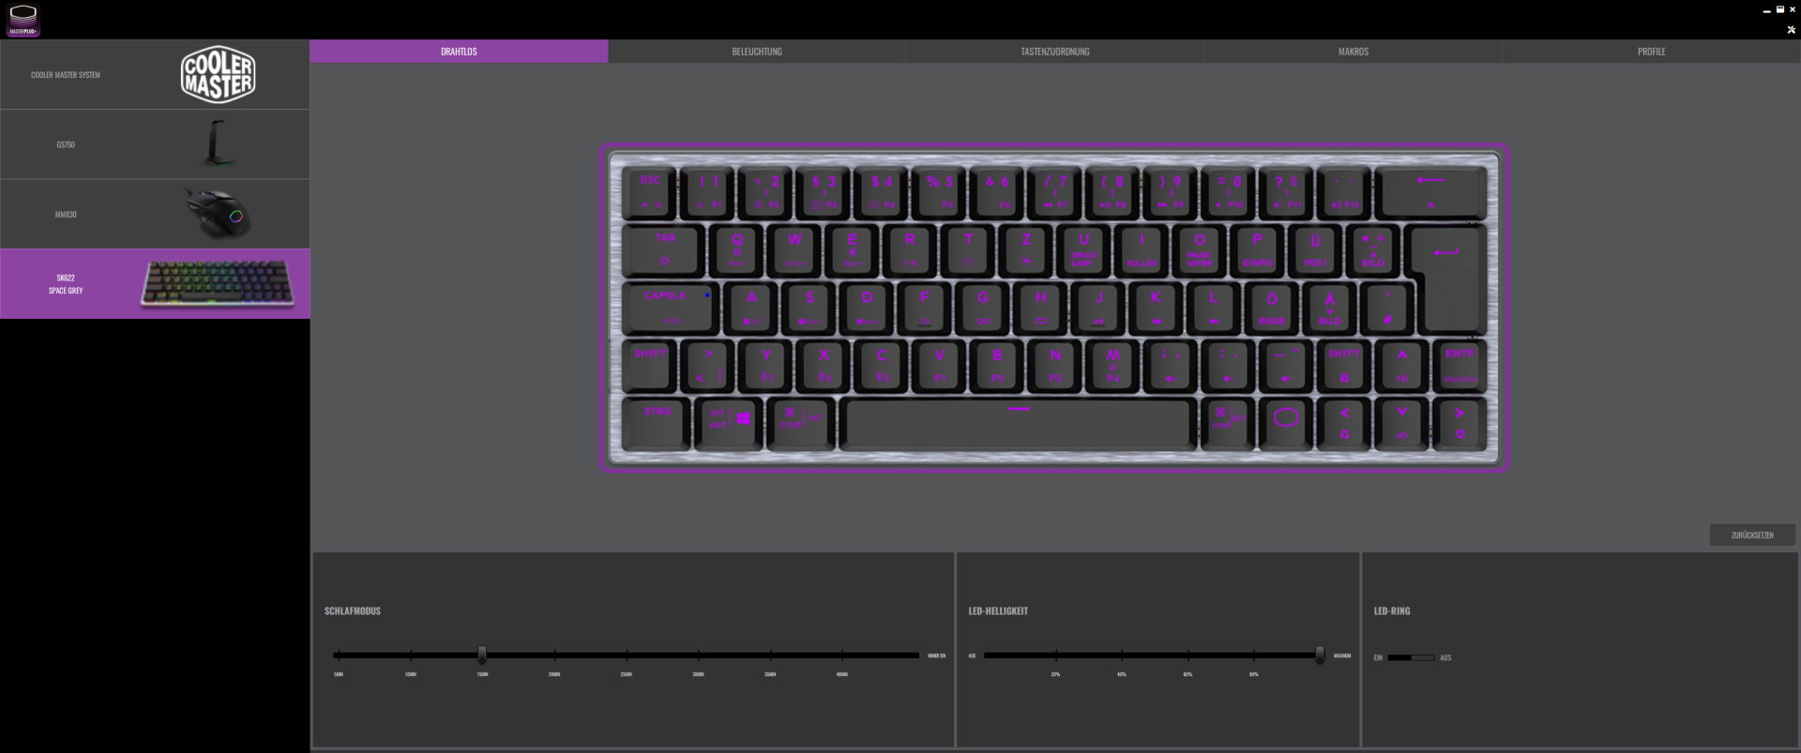Choose the GS750 headset stand device
The height and width of the screenshot is (753, 1801).
click(155, 144)
